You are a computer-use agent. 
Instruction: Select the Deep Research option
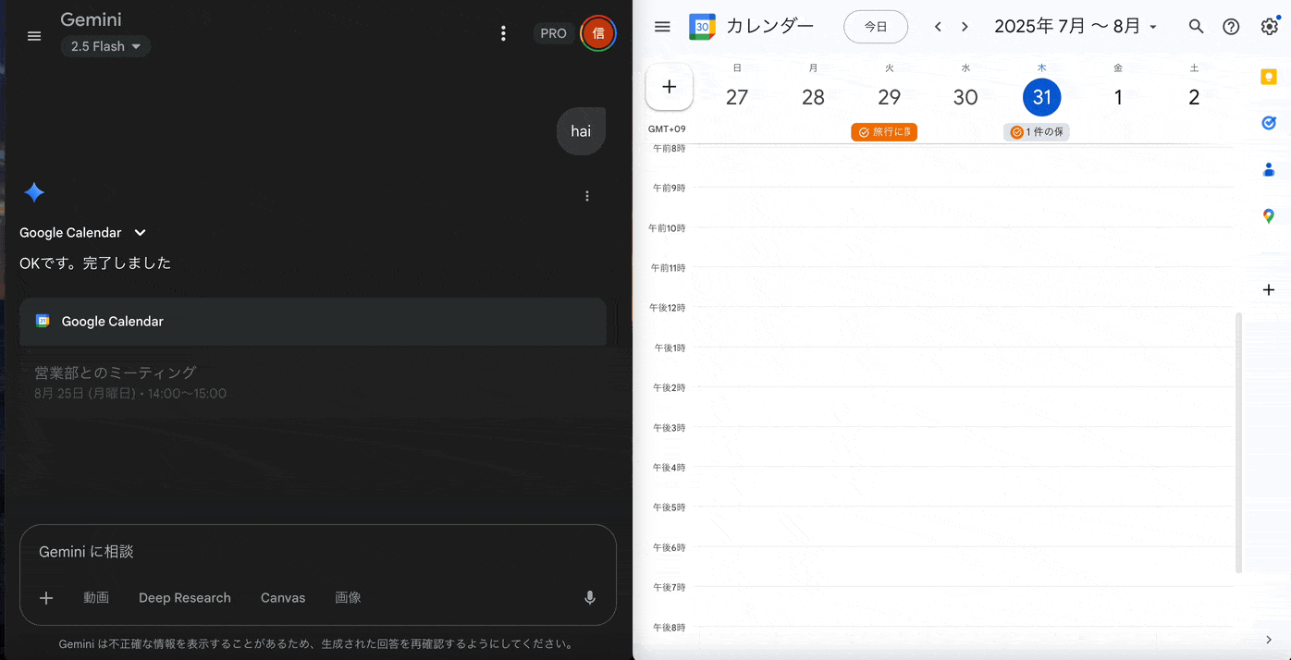(x=185, y=598)
